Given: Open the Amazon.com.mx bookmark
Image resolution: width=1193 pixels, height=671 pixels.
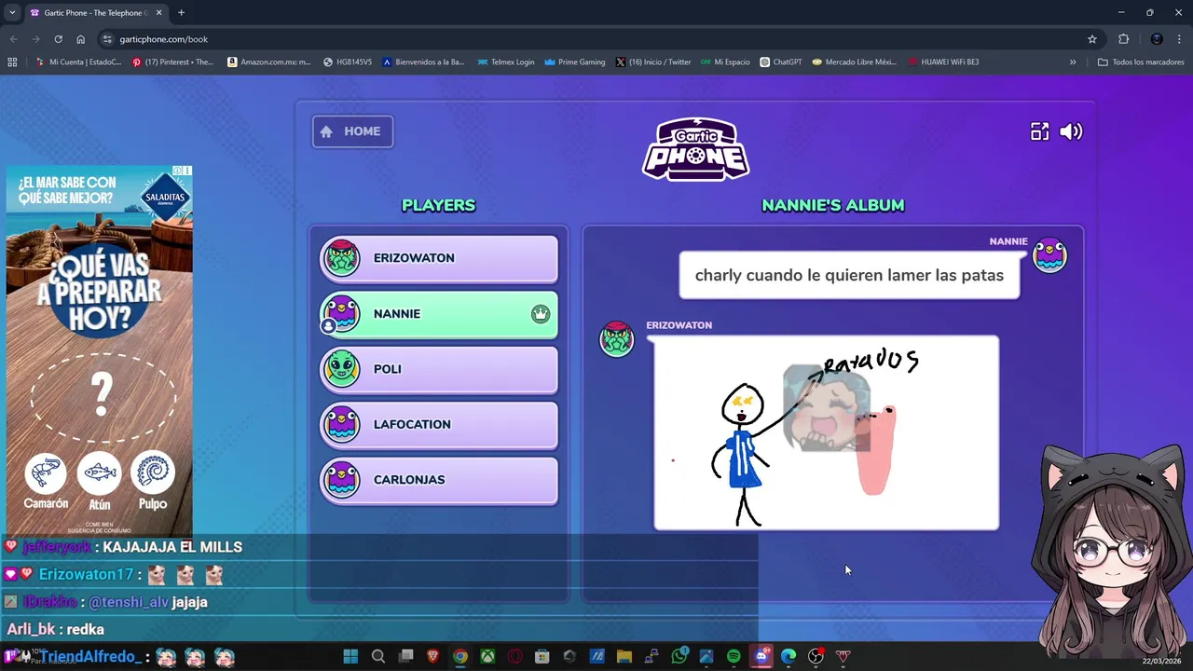Looking at the screenshot, I should click(x=269, y=62).
